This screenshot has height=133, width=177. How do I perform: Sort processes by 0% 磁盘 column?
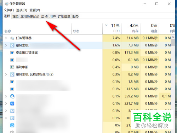click(150, 29)
